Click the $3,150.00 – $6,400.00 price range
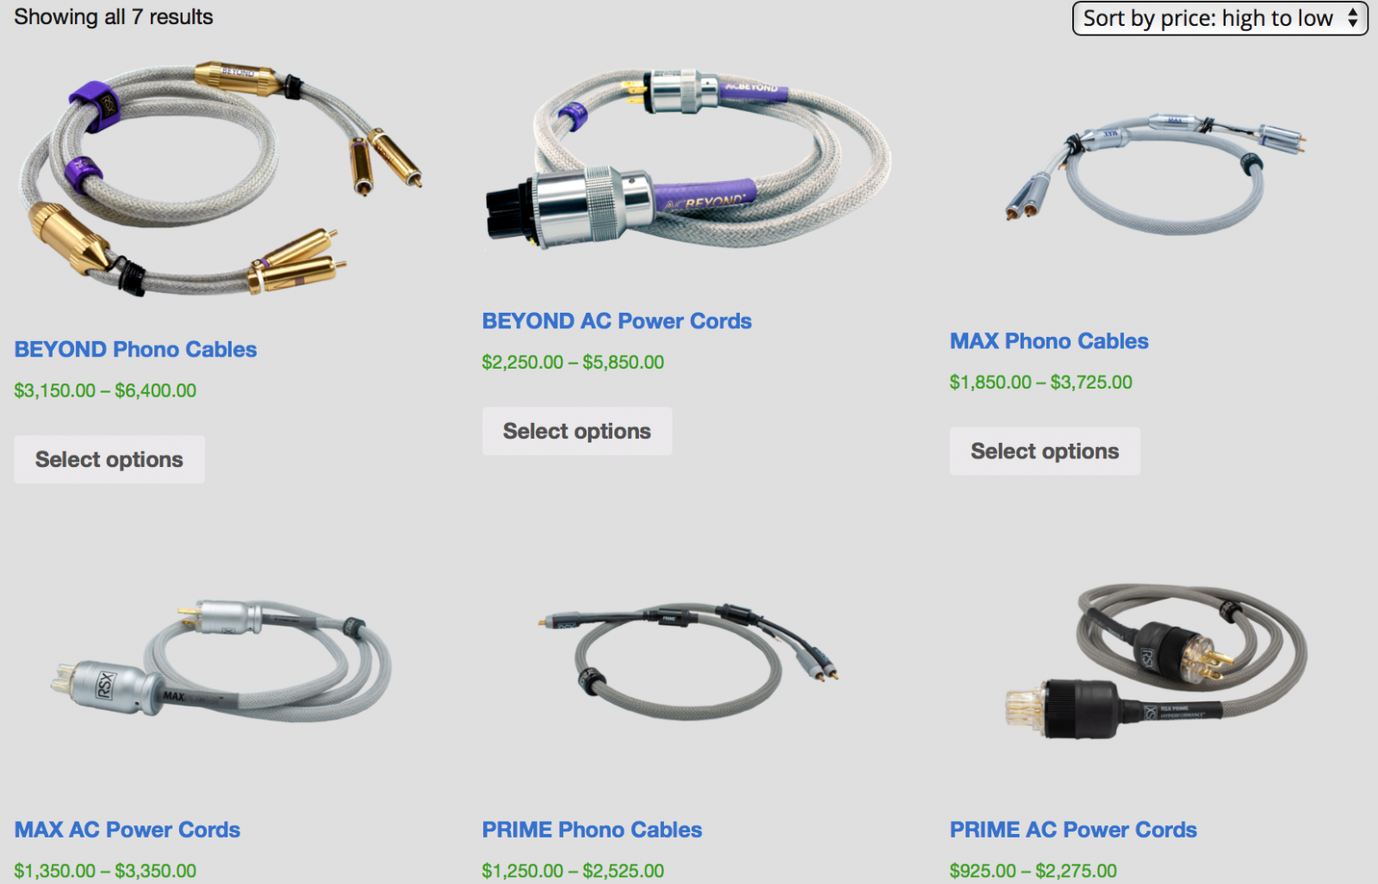 point(105,390)
